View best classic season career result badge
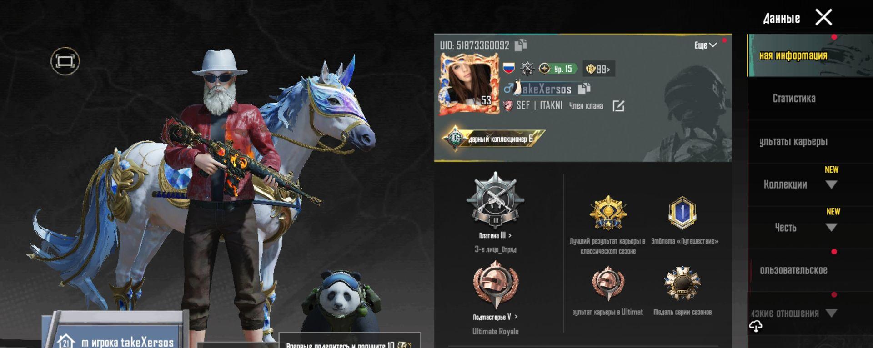The width and height of the screenshot is (873, 348). pyautogui.click(x=608, y=213)
